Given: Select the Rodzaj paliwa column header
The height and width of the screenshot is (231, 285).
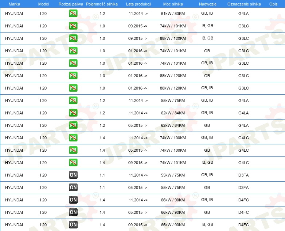Looking at the screenshot, I should 70,4.
